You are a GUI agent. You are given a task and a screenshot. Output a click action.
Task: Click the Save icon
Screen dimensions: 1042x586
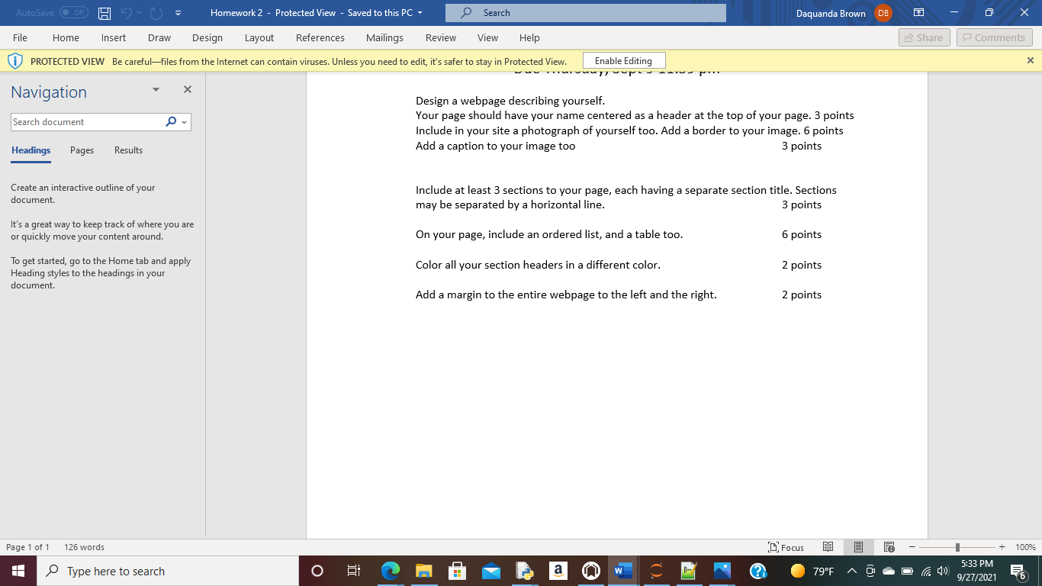point(104,12)
